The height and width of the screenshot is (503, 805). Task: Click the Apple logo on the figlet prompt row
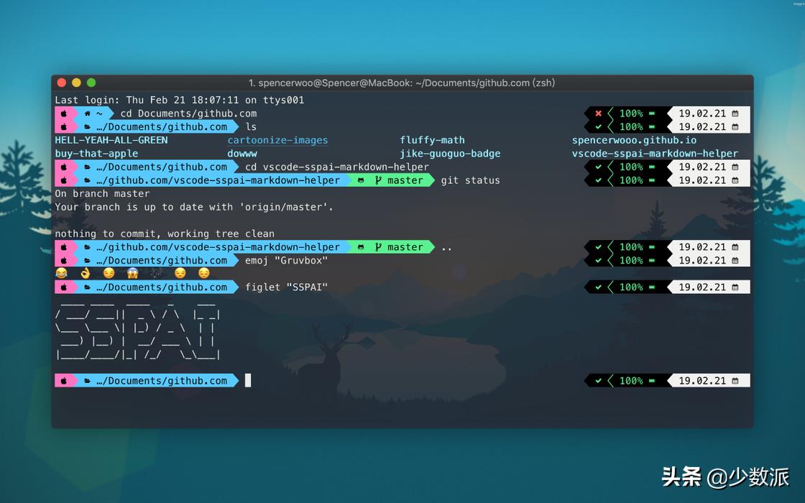[64, 287]
